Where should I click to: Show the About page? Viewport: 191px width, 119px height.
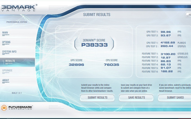(6, 80)
